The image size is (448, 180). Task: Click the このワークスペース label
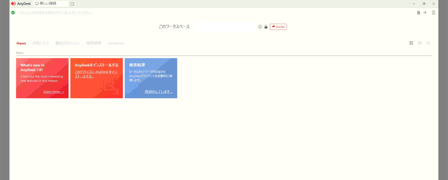pyautogui.click(x=174, y=27)
